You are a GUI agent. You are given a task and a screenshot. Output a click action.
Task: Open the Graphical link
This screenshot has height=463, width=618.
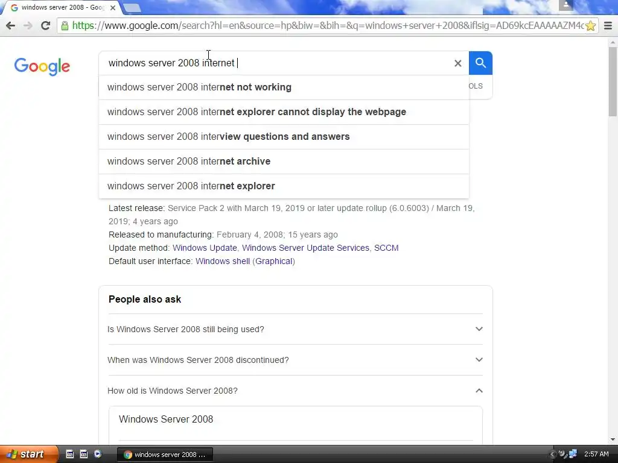[274, 262]
